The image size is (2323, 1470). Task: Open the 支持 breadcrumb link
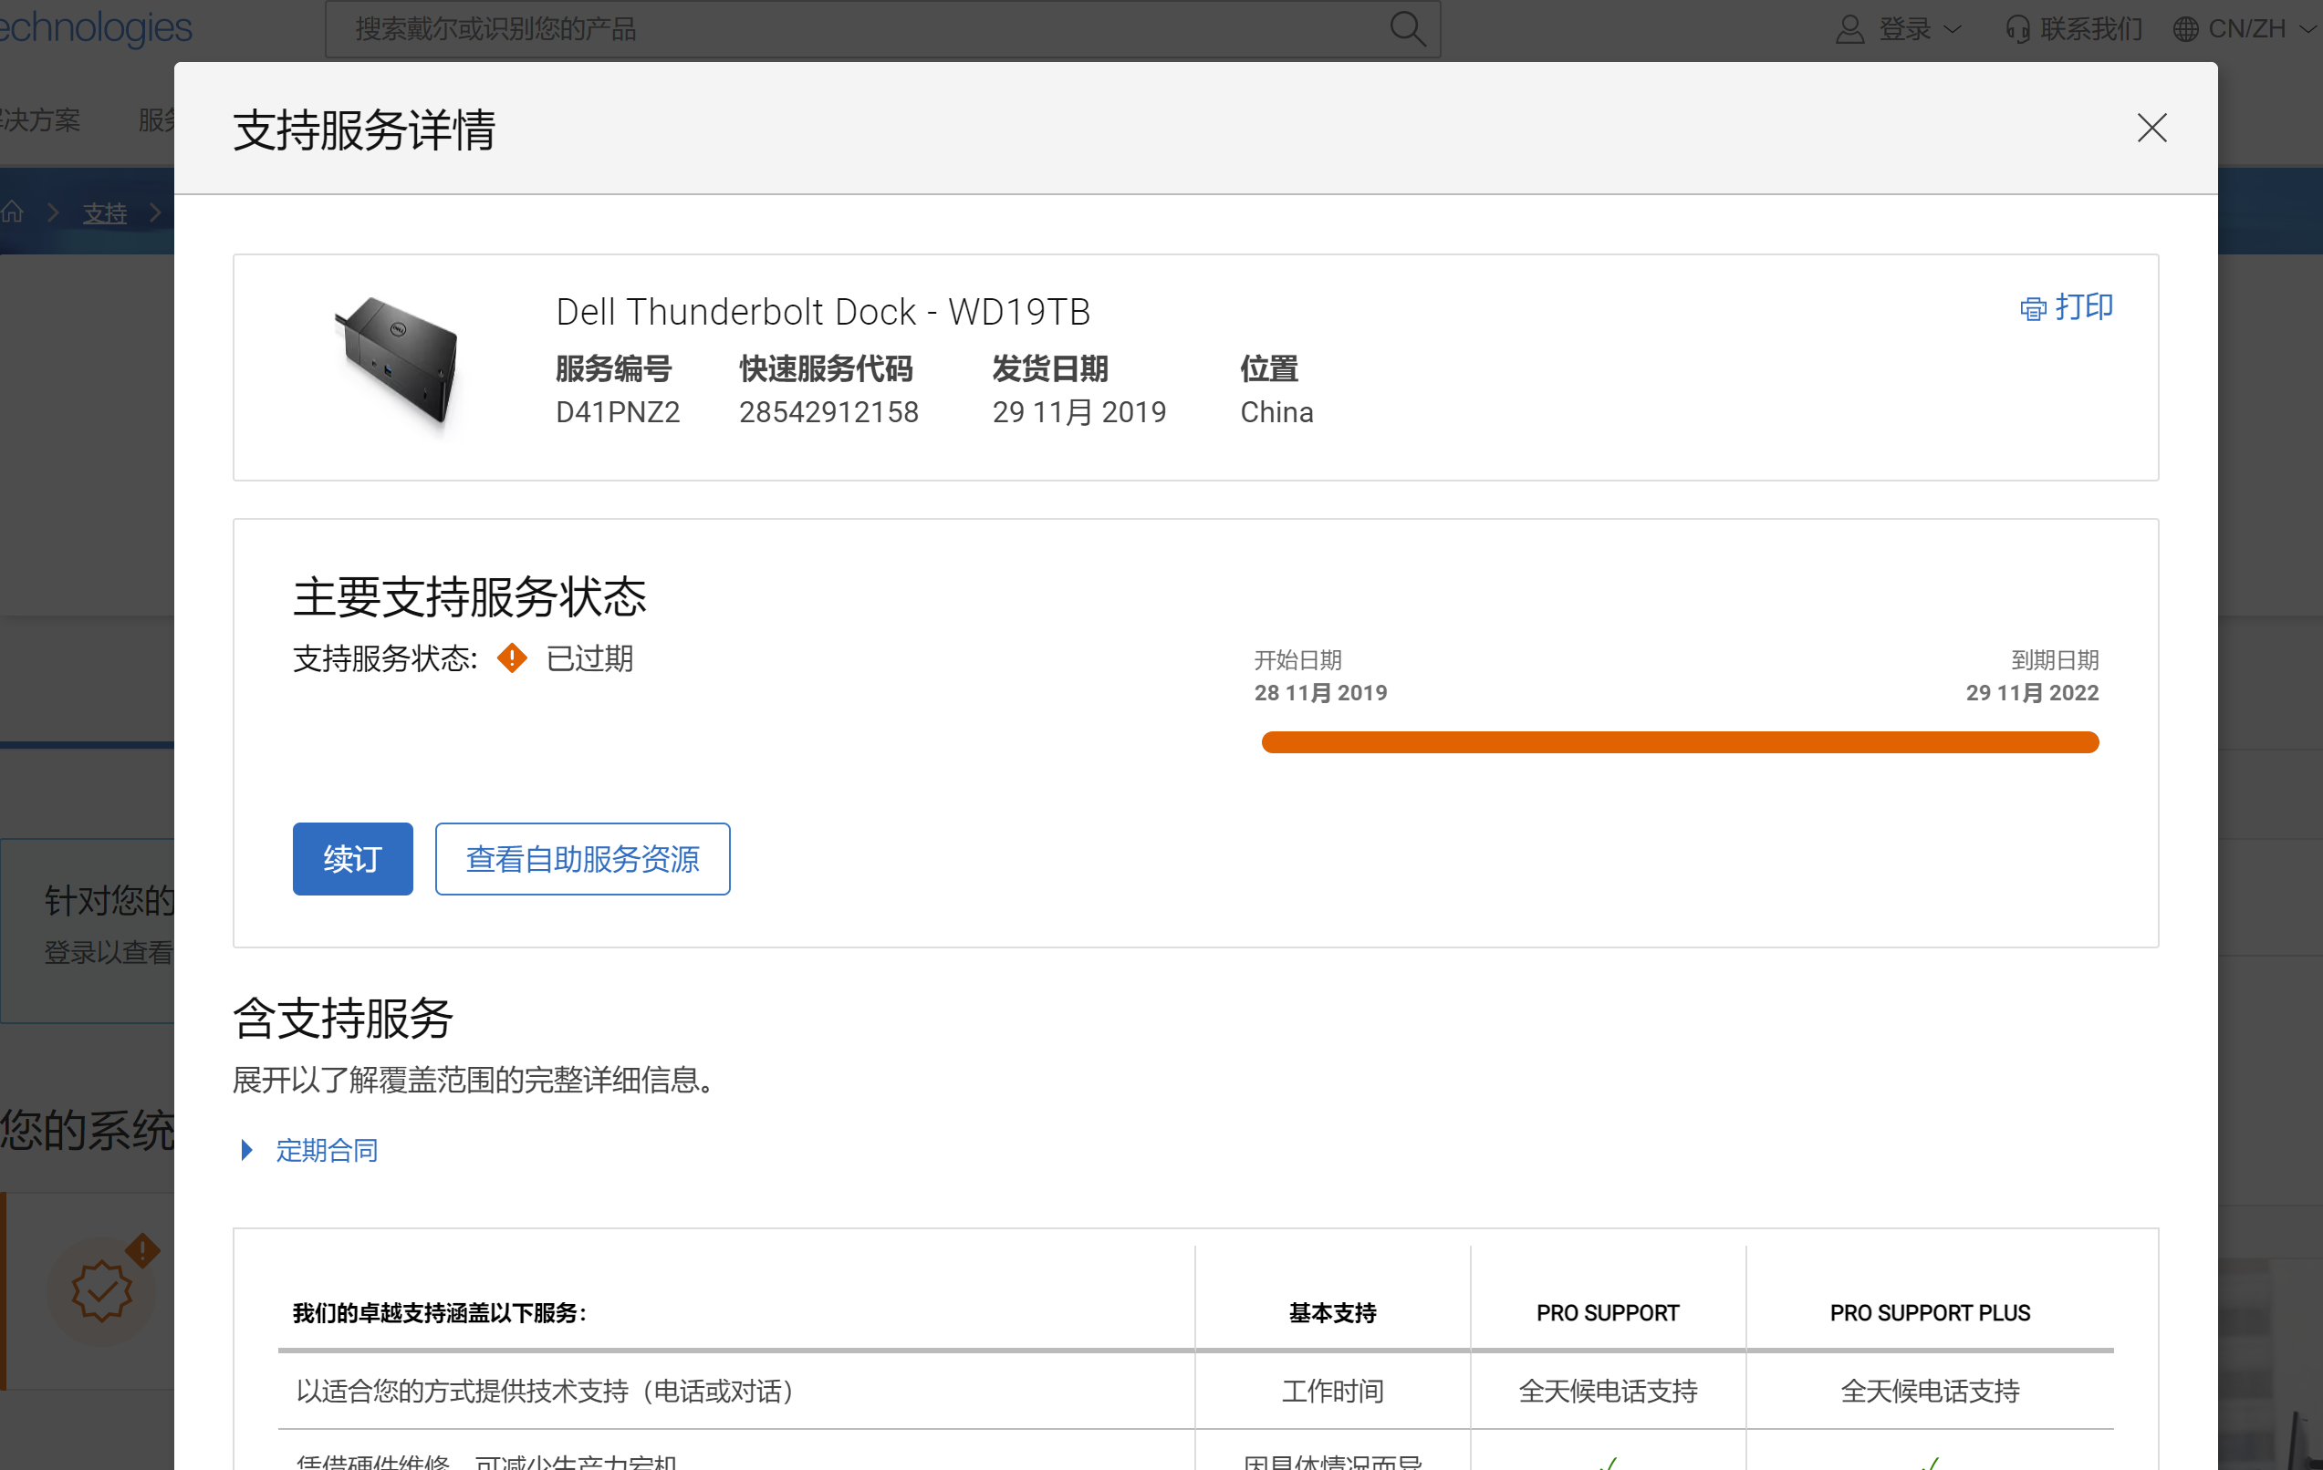(104, 212)
